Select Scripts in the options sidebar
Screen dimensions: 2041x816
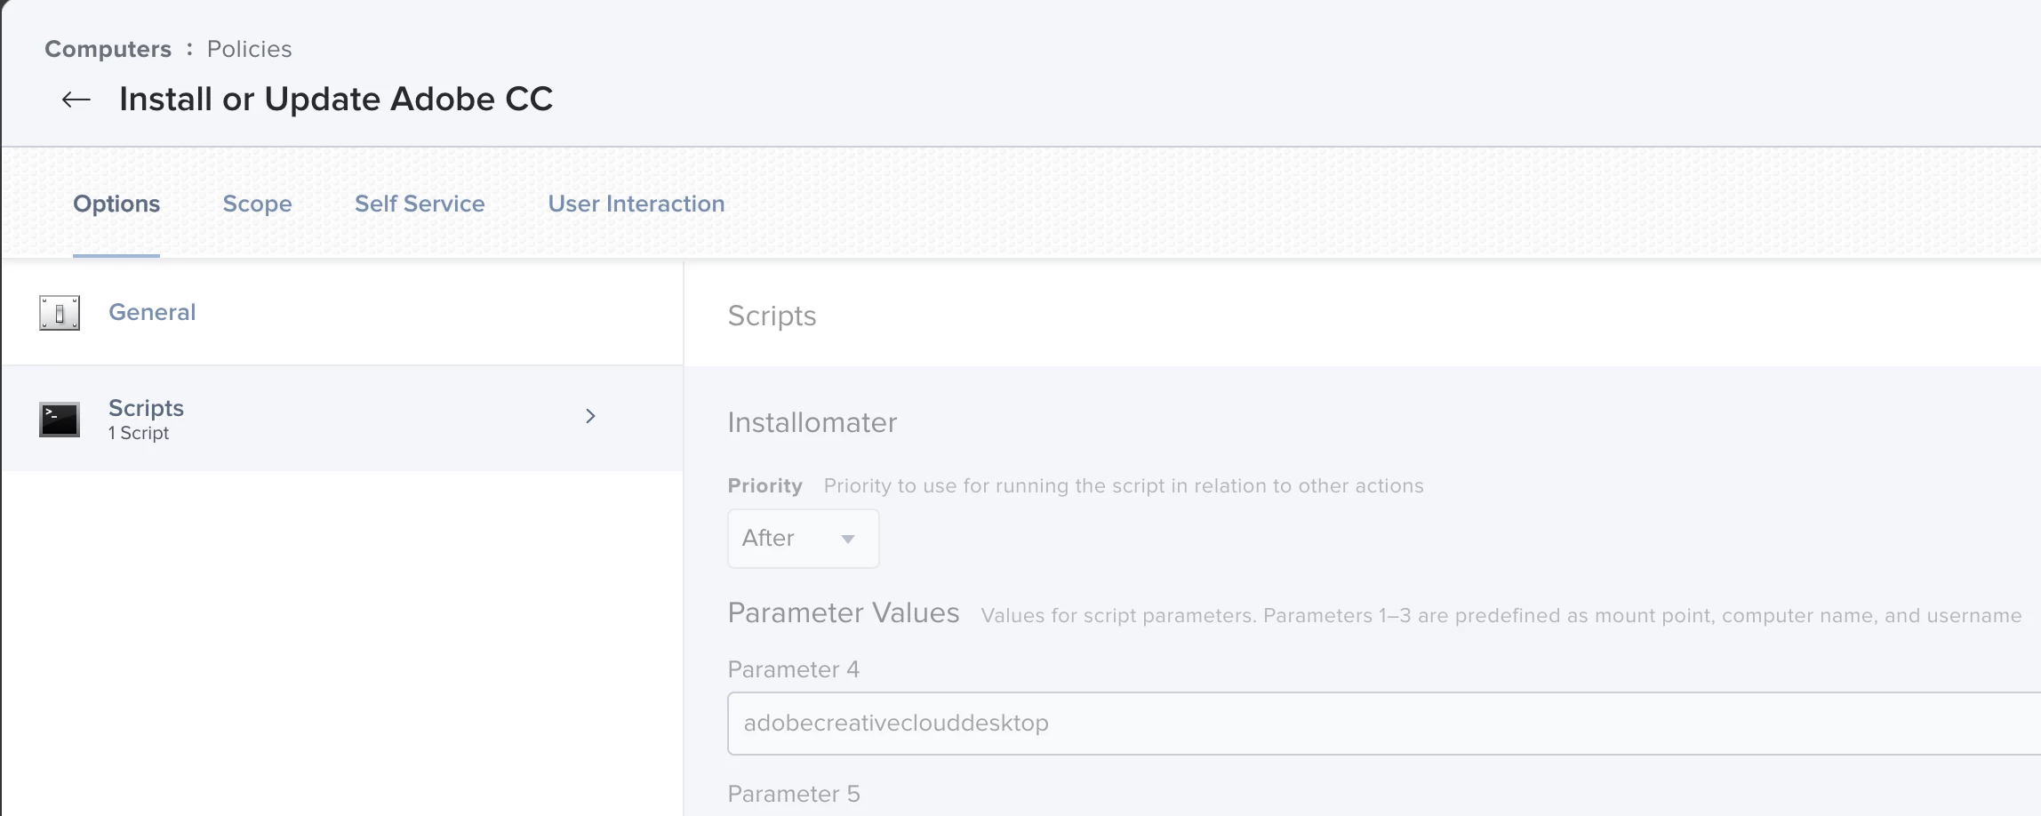coord(342,418)
